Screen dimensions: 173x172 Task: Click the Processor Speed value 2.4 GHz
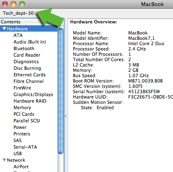(137, 49)
